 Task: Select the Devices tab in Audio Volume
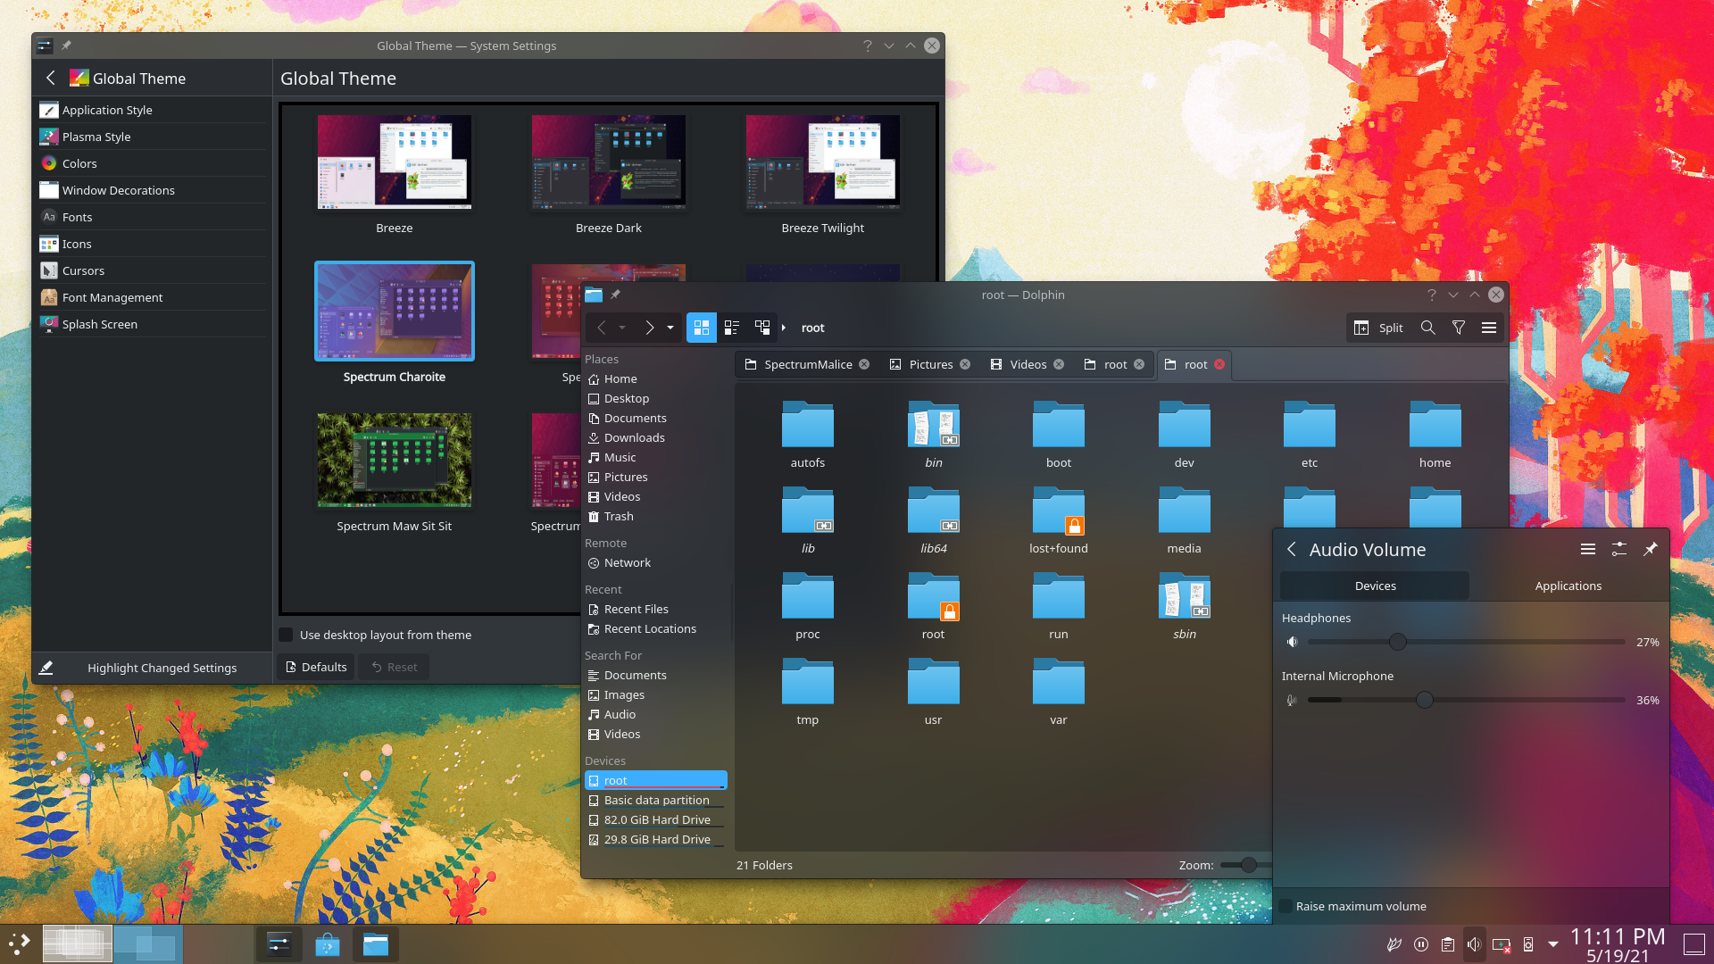tap(1375, 586)
